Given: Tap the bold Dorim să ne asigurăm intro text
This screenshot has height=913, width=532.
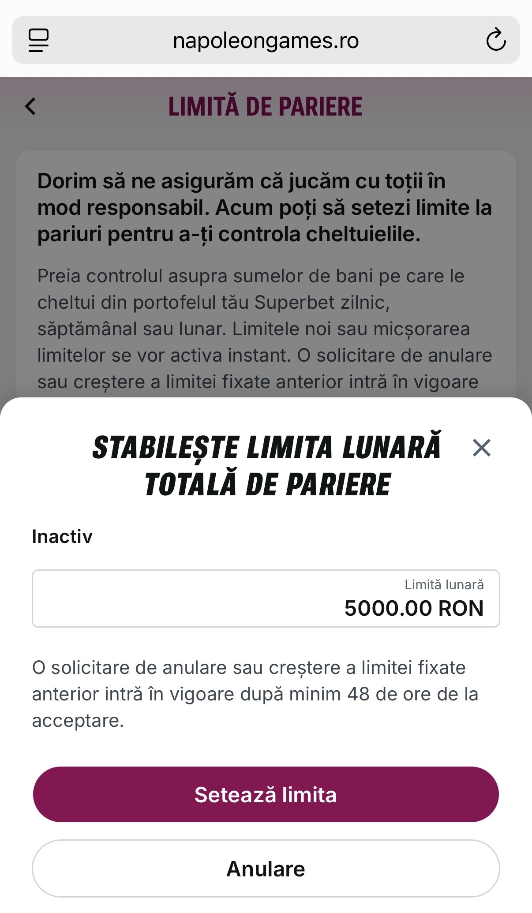Looking at the screenshot, I should click(264, 207).
